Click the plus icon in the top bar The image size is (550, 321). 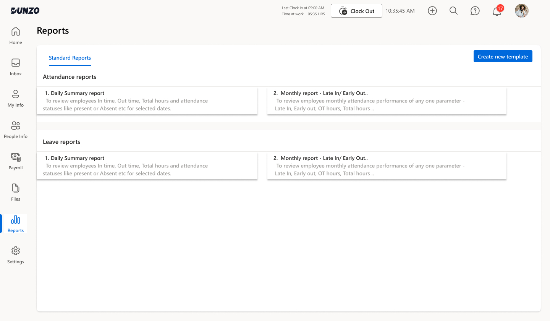point(432,11)
